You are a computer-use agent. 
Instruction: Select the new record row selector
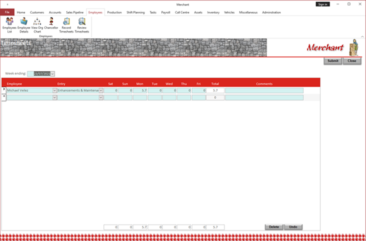(x=4, y=97)
